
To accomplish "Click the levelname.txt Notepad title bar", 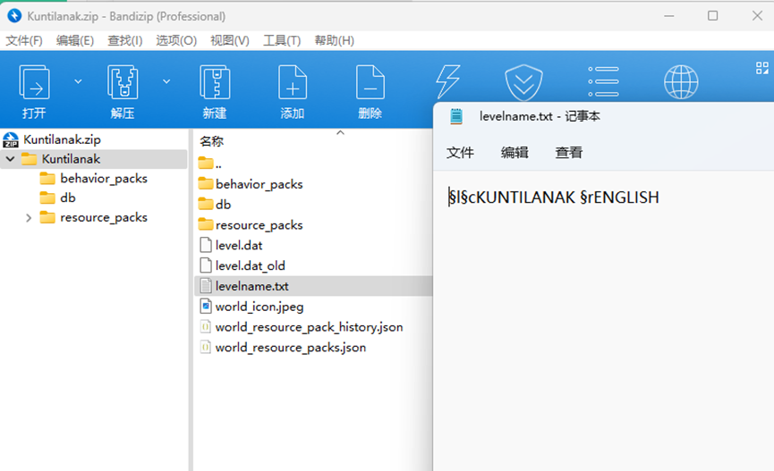I will (x=603, y=116).
